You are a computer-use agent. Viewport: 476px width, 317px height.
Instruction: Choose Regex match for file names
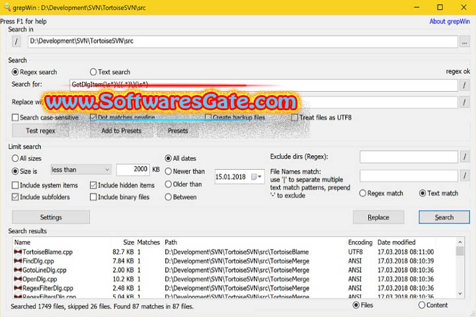tap(362, 194)
